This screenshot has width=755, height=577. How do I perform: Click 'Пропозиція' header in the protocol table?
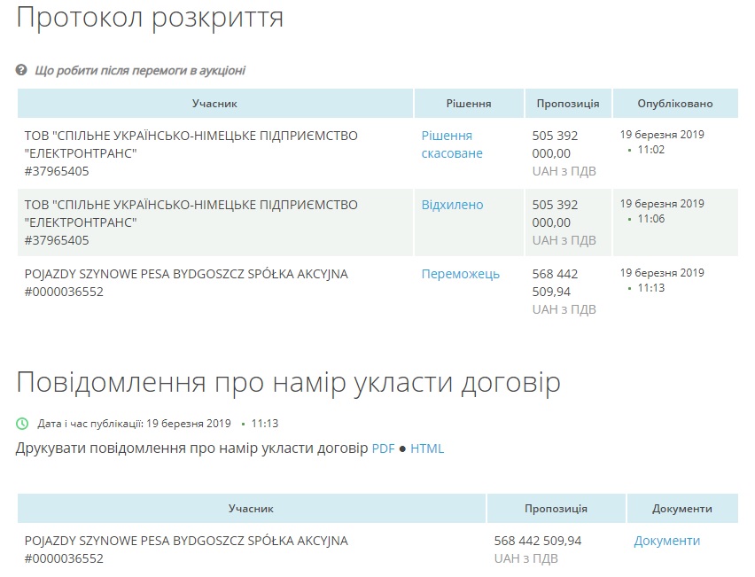coord(568,104)
